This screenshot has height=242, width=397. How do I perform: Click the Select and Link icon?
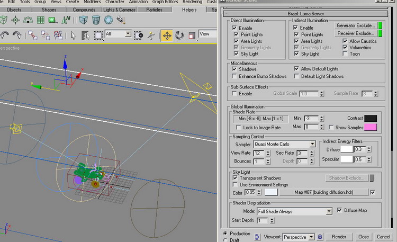pos(33,35)
